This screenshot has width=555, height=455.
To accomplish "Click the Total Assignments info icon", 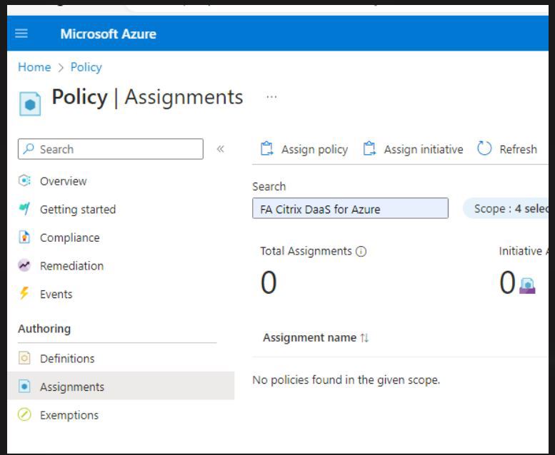I will coord(361,251).
